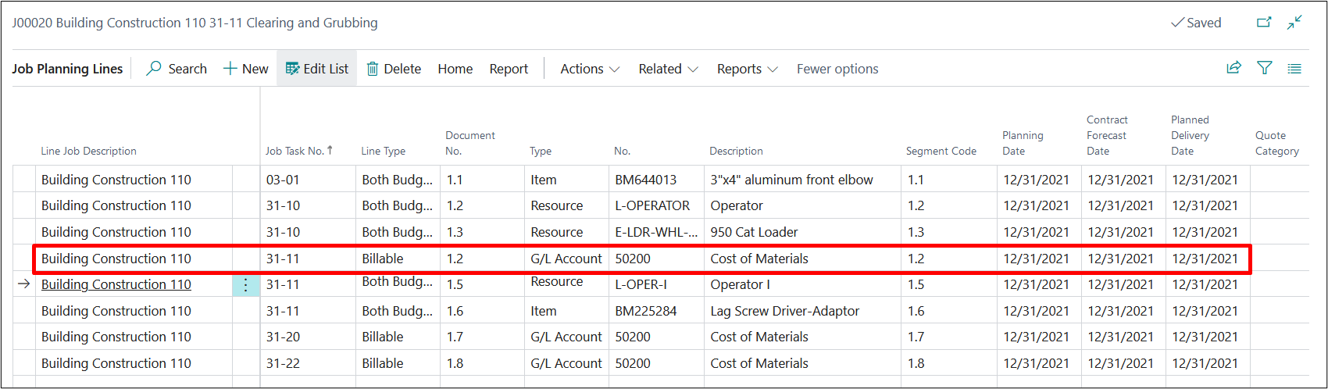Toggle Edit List mode
The height and width of the screenshot is (389, 1328).
pos(317,69)
